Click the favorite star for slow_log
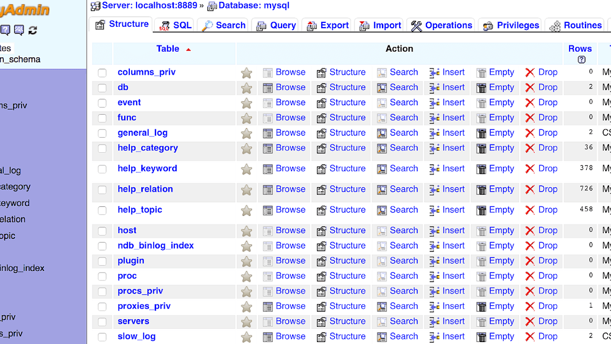The width and height of the screenshot is (611, 344). tap(246, 337)
